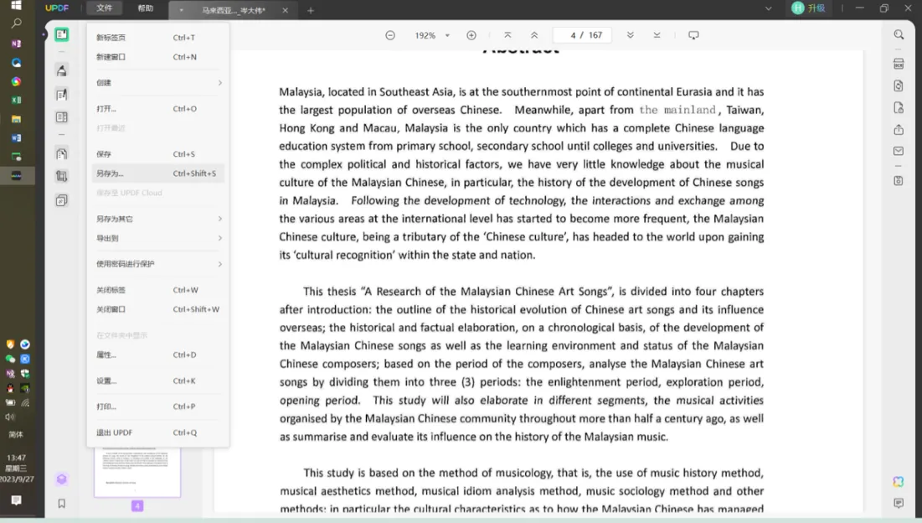Launch Excel from the taskbar
The height and width of the screenshot is (523, 922).
[17, 100]
